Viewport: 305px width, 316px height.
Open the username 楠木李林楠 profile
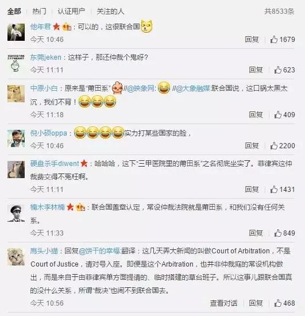point(47,207)
